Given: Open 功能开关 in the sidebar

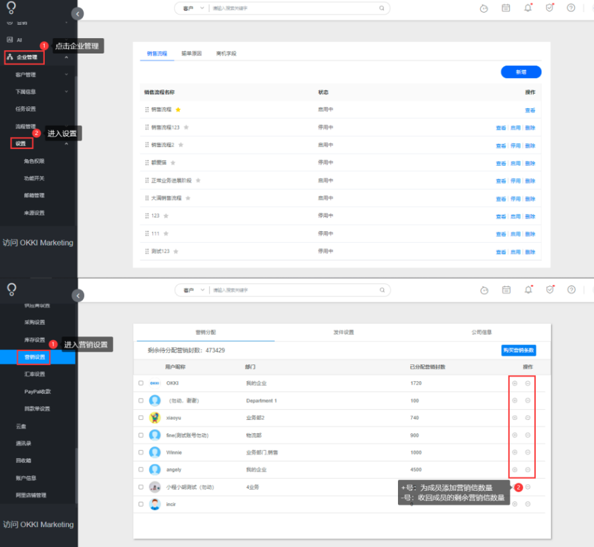Looking at the screenshot, I should [34, 178].
